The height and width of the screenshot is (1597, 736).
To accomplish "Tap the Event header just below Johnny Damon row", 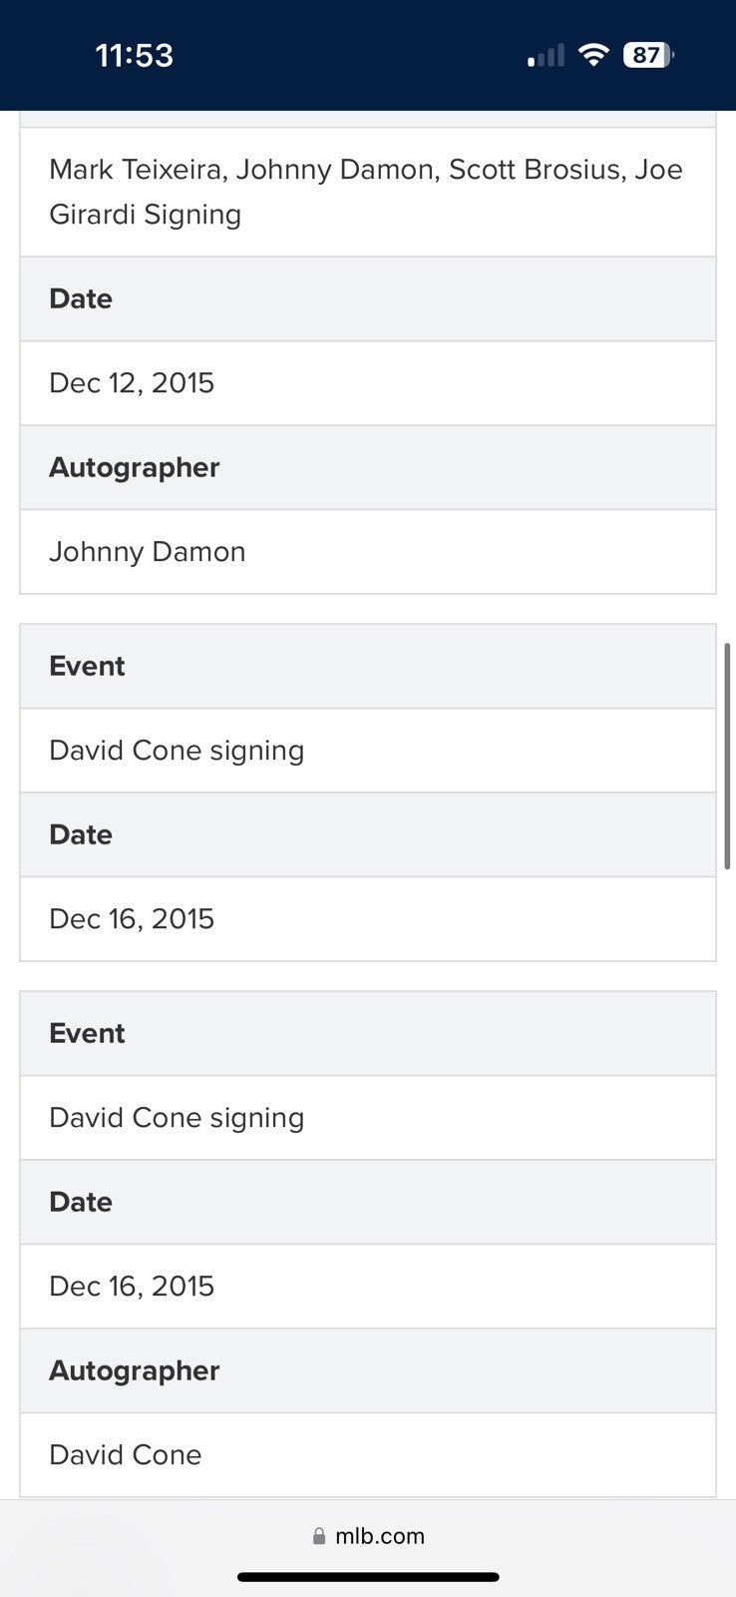I will pos(87,667).
